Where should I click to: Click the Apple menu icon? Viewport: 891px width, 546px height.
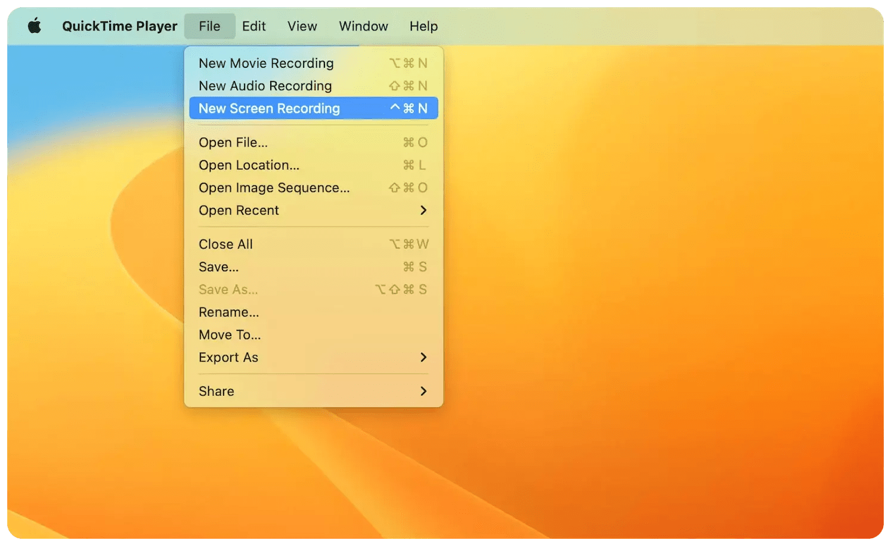point(34,26)
